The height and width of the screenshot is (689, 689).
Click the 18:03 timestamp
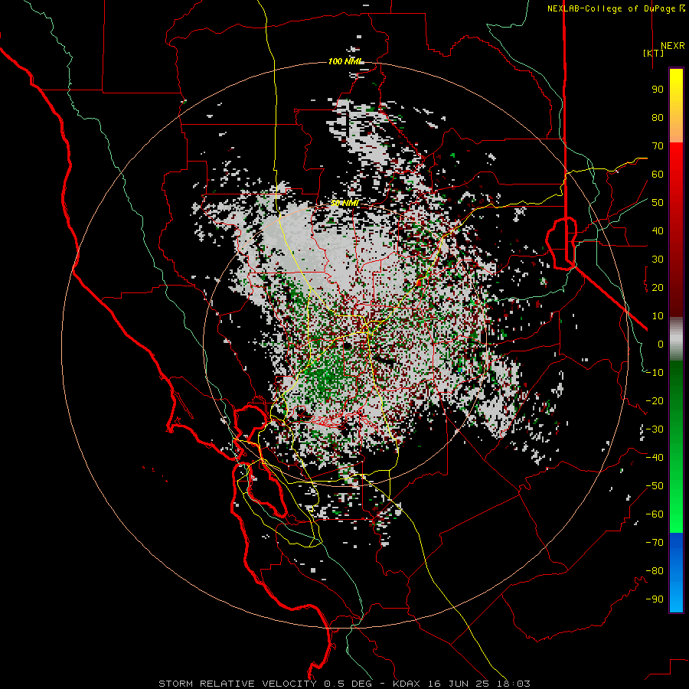(513, 684)
